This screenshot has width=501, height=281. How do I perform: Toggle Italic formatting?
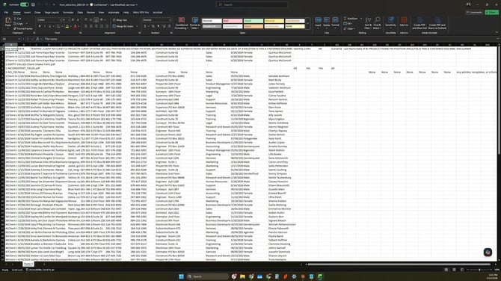coord(45,26)
